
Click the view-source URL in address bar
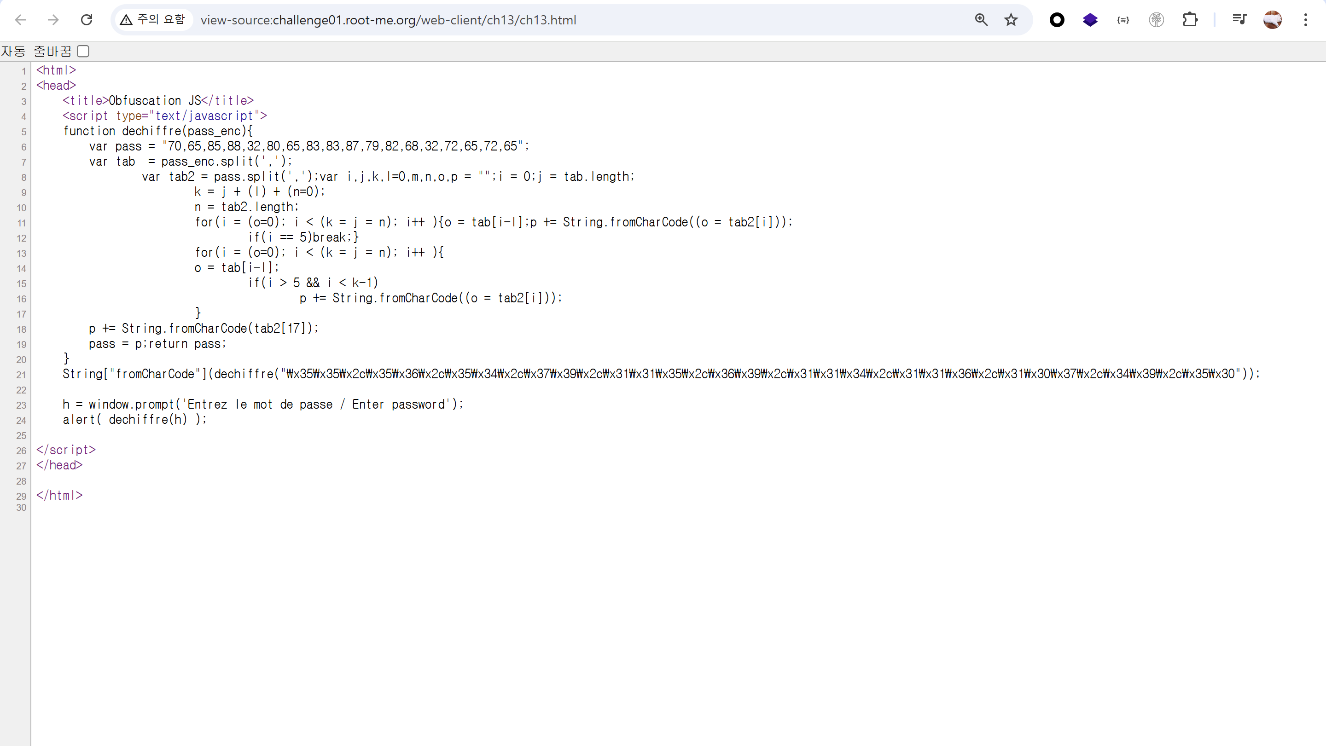[388, 20]
